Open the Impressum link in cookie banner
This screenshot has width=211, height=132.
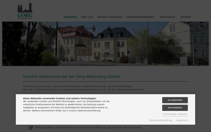182,120
